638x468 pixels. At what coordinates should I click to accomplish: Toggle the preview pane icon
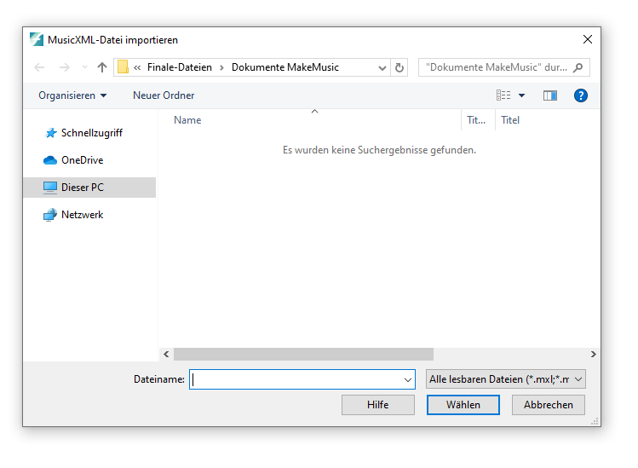550,95
